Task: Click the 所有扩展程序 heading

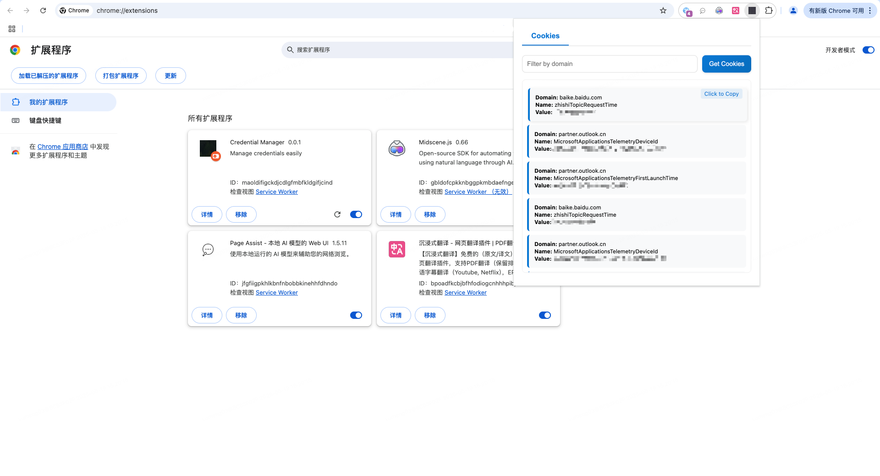Action: [210, 118]
